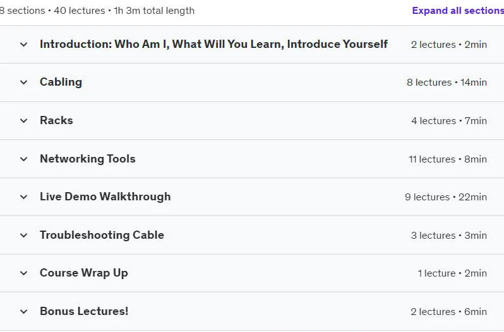Image resolution: width=504 pixels, height=332 pixels.
Task: Expand Bonus Lectures using its chevron
Action: tap(24, 311)
